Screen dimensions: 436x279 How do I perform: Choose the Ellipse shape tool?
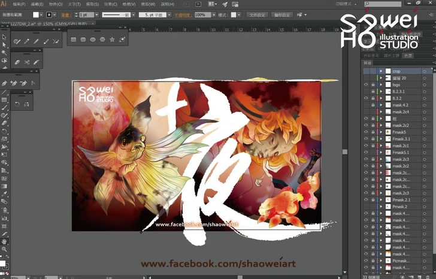click(92, 40)
